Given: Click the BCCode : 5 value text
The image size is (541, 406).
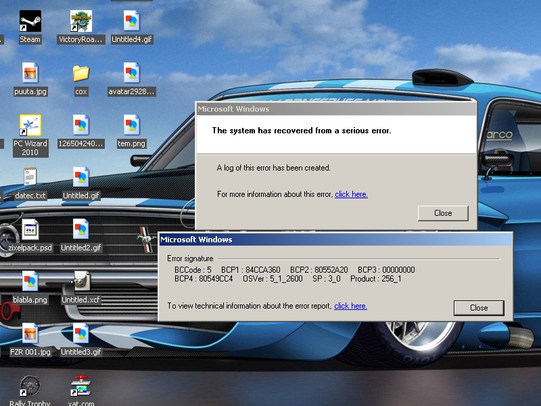Looking at the screenshot, I should [193, 269].
